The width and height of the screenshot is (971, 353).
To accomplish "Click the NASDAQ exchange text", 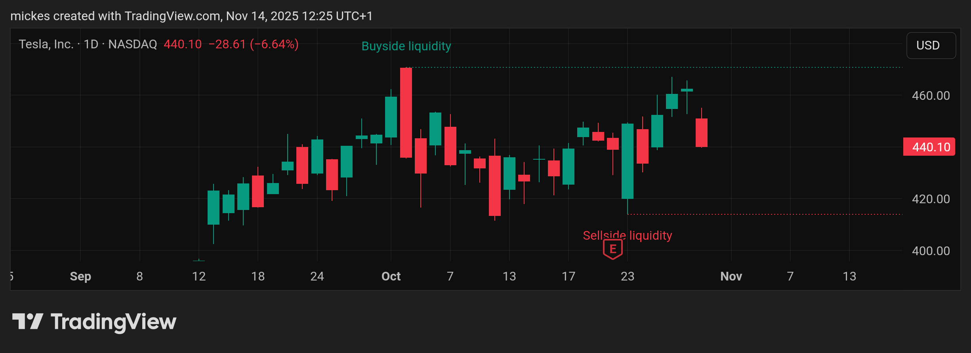I will [133, 44].
